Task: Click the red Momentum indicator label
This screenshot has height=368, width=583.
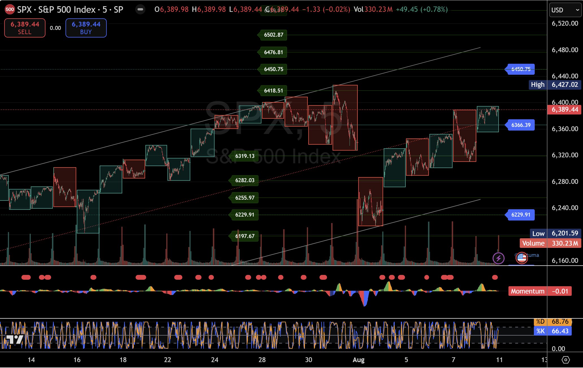Action: tap(527, 291)
